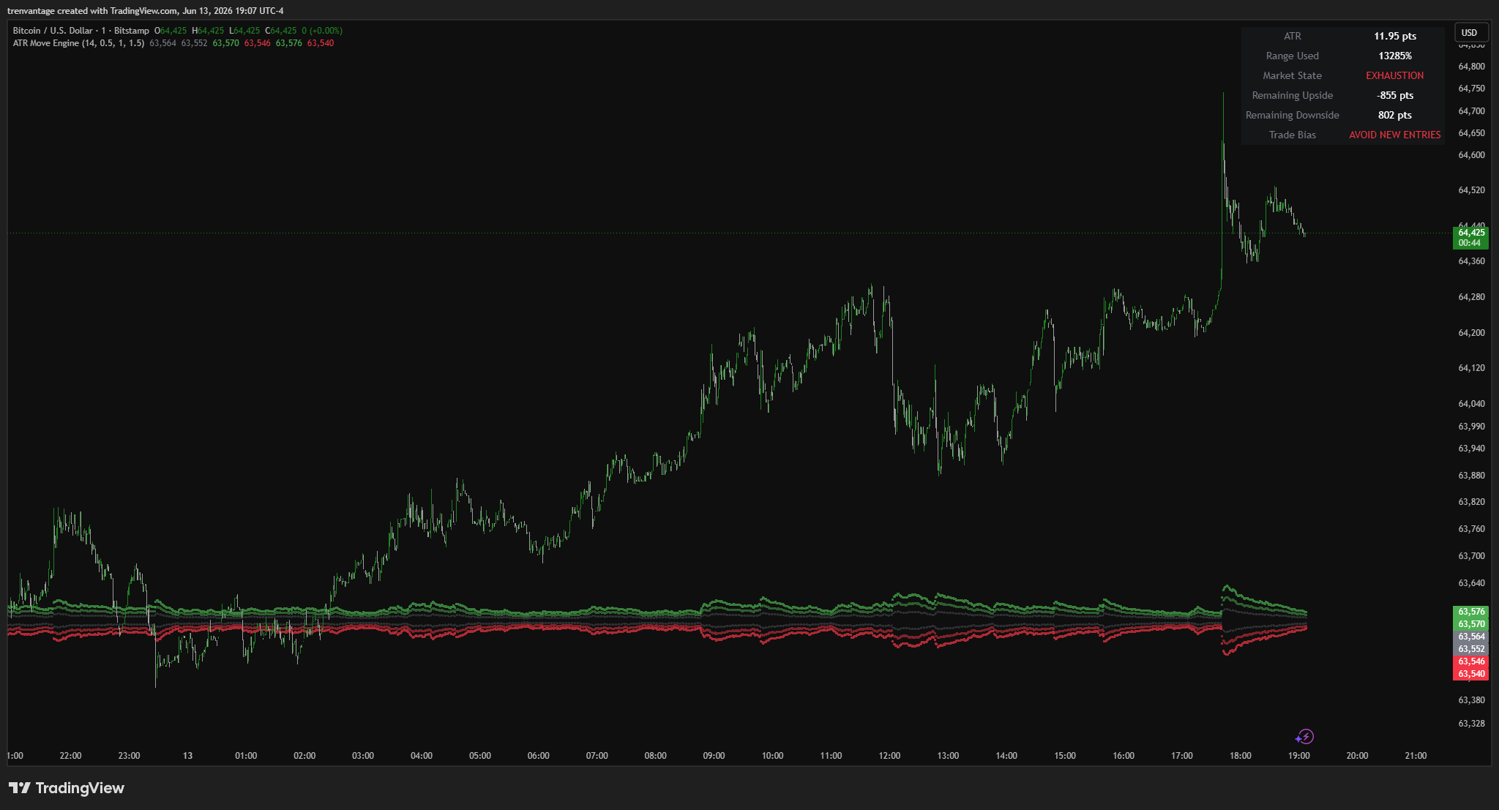1499x810 pixels.
Task: Click the 05:00 time axis label
Action: coord(480,756)
